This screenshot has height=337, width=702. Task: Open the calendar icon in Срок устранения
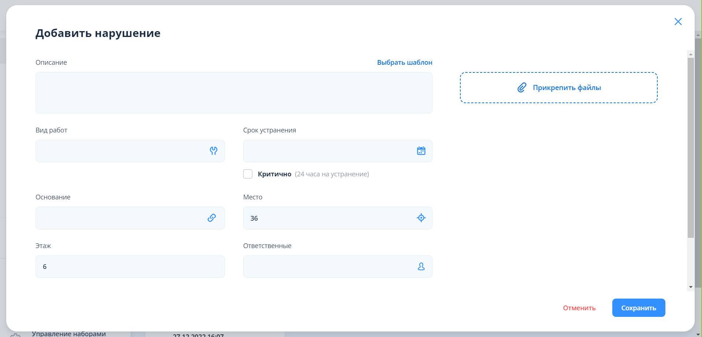(421, 151)
